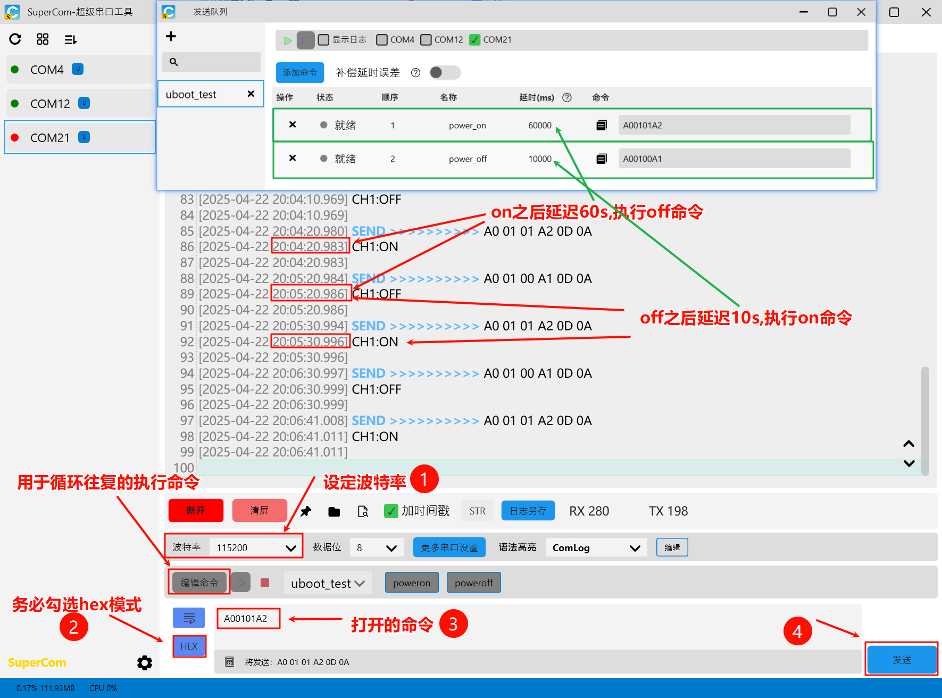
Task: Open more serial port settings
Action: pyautogui.click(x=449, y=547)
